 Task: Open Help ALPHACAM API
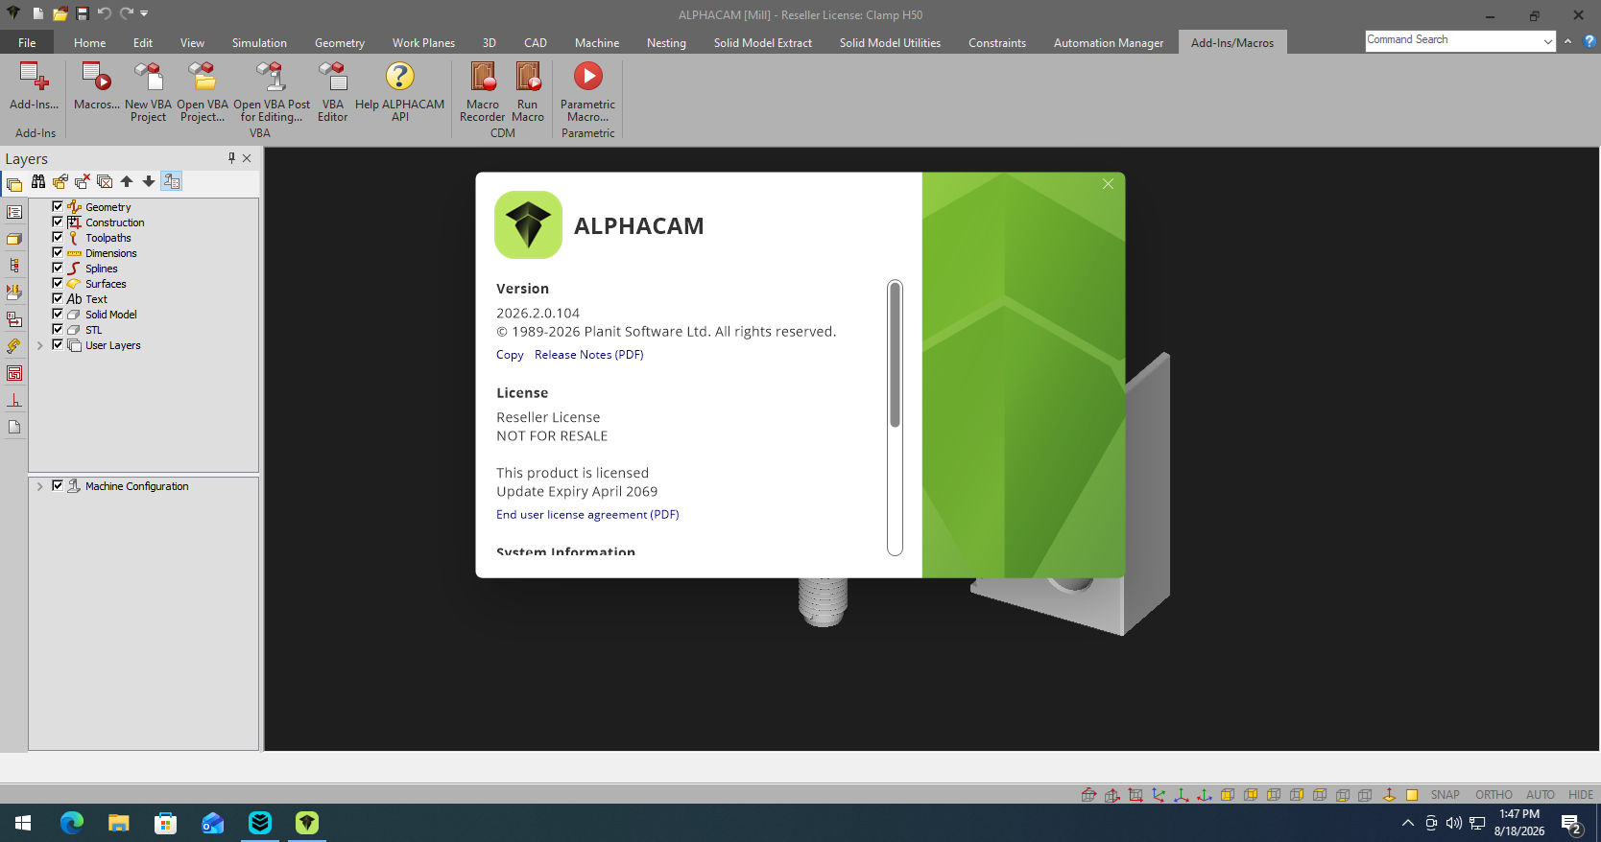[399, 92]
